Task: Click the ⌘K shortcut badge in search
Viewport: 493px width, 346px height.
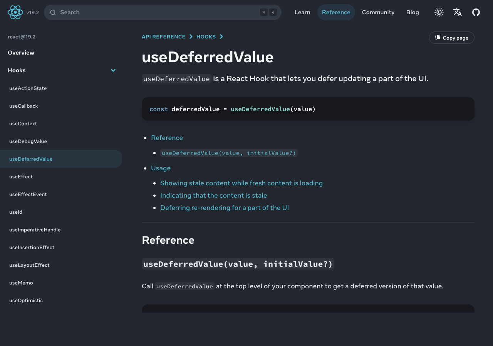Action: coord(268,12)
